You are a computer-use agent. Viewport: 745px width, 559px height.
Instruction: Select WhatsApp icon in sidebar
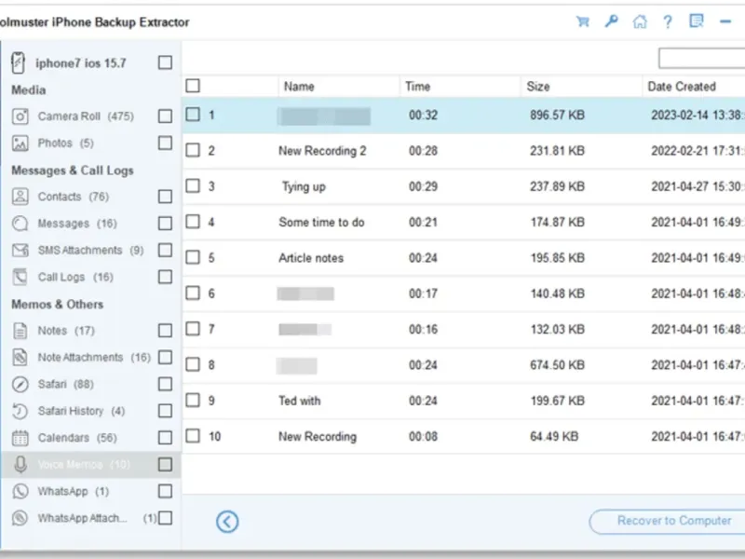pos(20,491)
